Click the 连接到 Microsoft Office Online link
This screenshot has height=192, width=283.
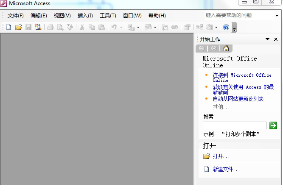click(x=242, y=77)
